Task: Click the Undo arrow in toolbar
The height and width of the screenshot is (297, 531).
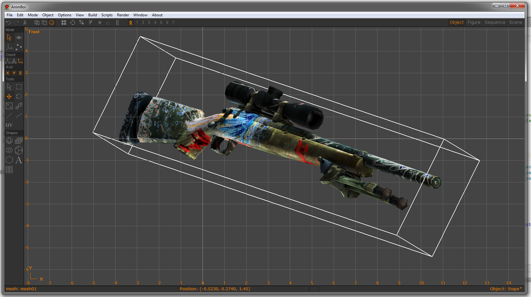Action: click(9, 22)
